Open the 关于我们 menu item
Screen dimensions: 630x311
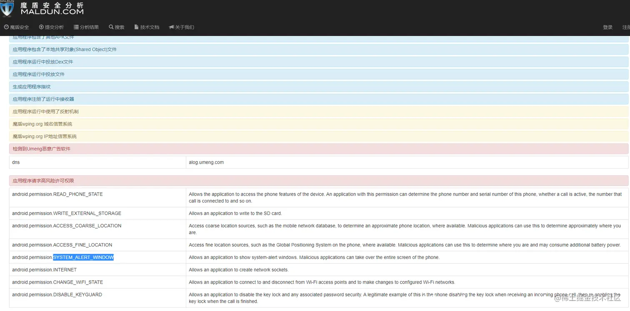pos(182,27)
